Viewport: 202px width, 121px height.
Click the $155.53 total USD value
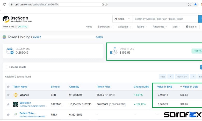pos(125,53)
